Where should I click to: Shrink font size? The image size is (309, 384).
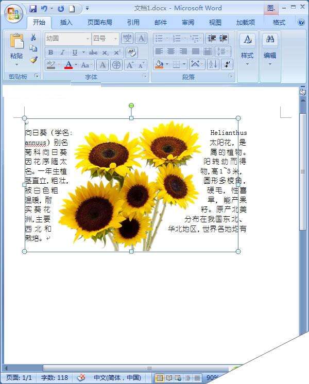142,65
